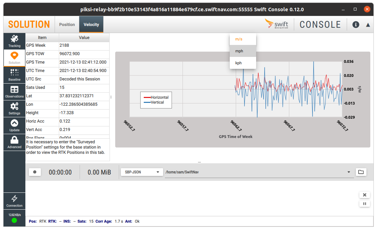
Task: Select the Height value -17.328
Action: point(84,113)
